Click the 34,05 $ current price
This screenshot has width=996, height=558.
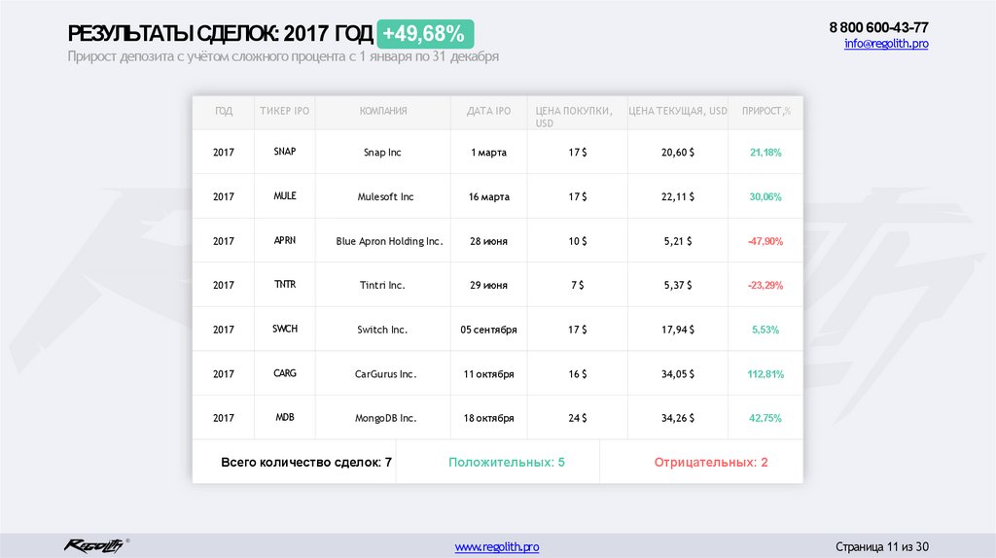pyautogui.click(x=678, y=374)
